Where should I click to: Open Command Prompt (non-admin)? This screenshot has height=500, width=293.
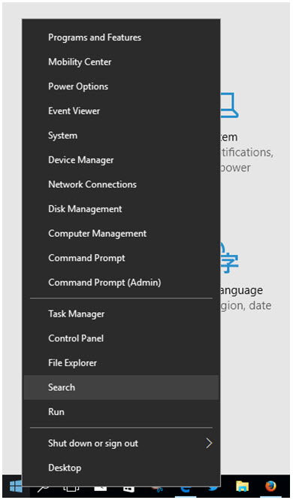[x=121, y=258]
